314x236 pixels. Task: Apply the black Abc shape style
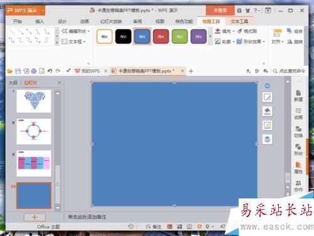pos(123,36)
